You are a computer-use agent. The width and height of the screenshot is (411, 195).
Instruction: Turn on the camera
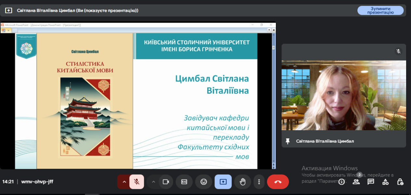(x=166, y=182)
